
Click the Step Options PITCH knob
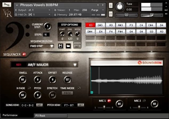(78, 34)
